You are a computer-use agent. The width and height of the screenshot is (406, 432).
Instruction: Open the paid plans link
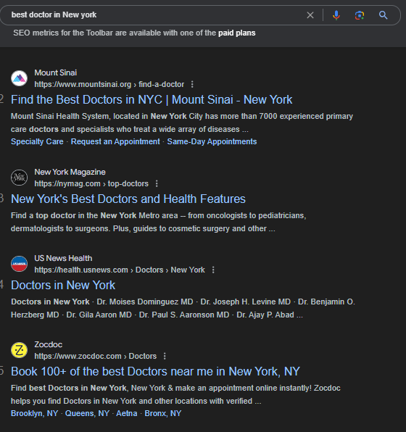point(237,33)
